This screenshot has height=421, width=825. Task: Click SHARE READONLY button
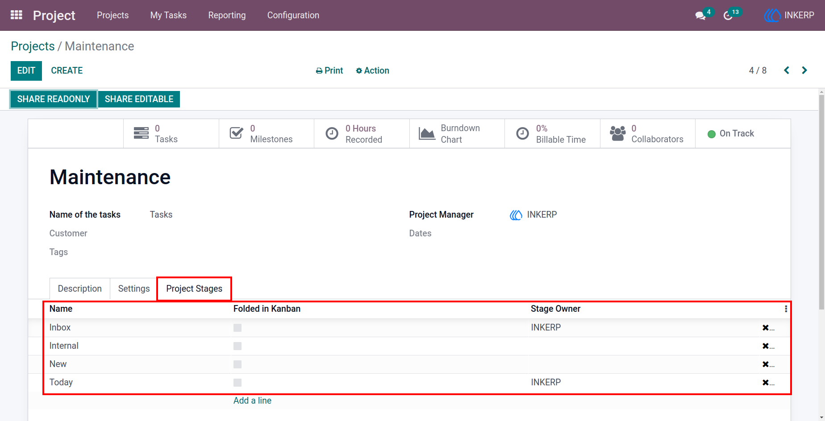[54, 99]
